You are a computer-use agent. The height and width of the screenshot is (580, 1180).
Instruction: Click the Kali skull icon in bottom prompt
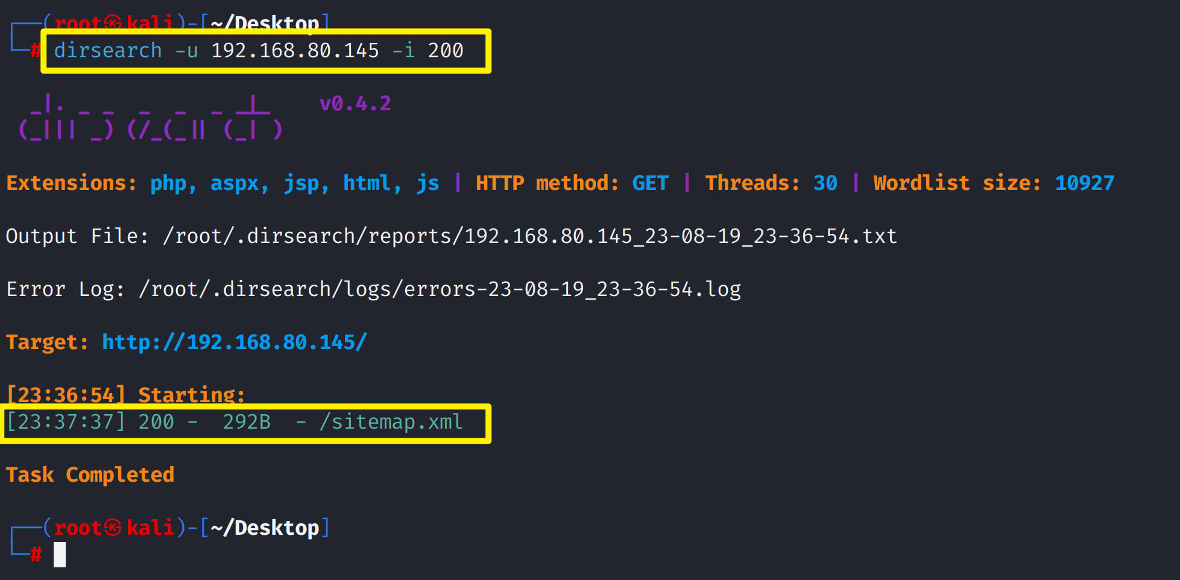113,528
